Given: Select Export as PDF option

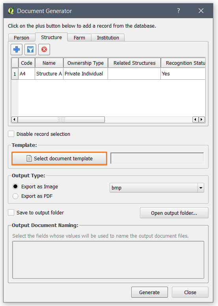Looking at the screenshot, I should pos(15,196).
